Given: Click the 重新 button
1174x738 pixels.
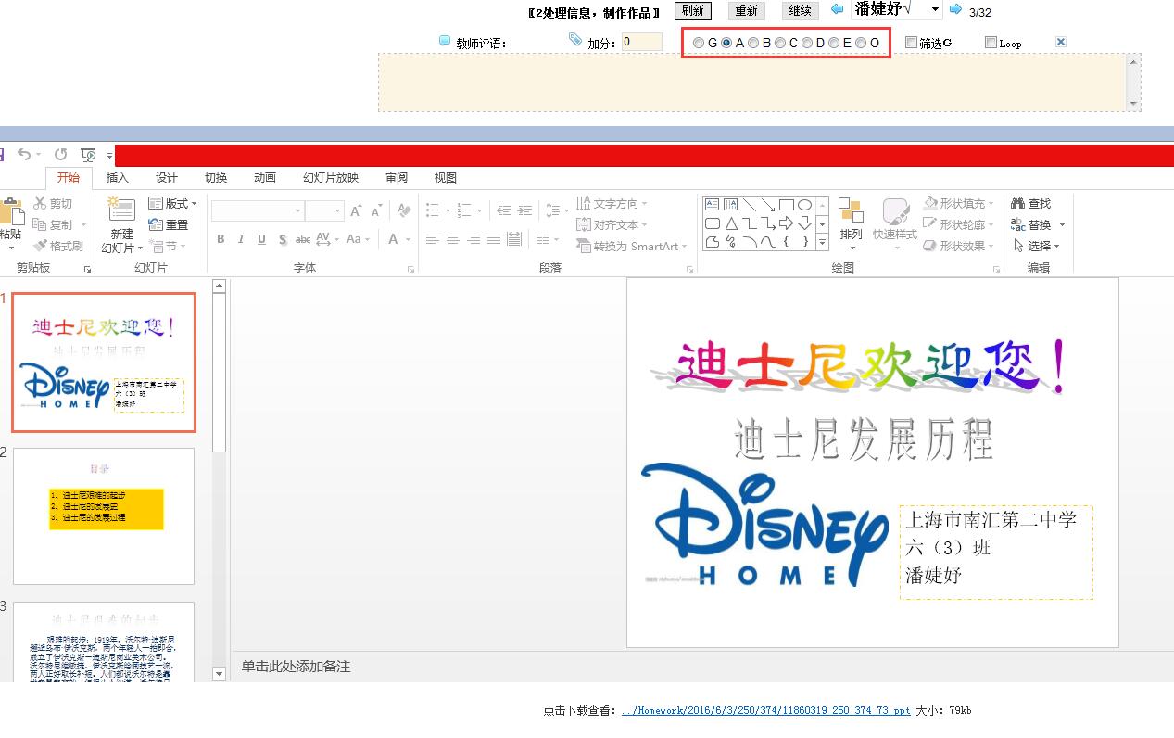Looking at the screenshot, I should point(746,10).
